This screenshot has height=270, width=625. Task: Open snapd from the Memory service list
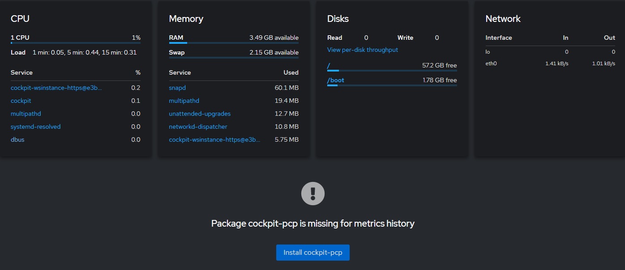177,88
